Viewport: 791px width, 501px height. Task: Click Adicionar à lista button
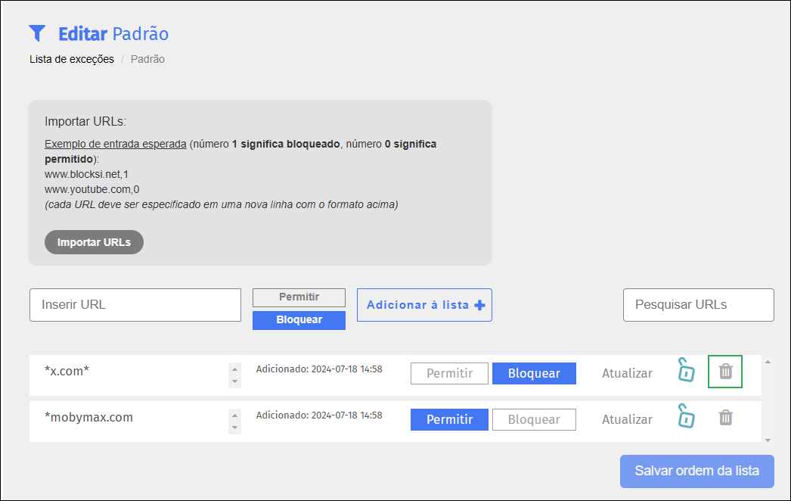click(x=424, y=305)
